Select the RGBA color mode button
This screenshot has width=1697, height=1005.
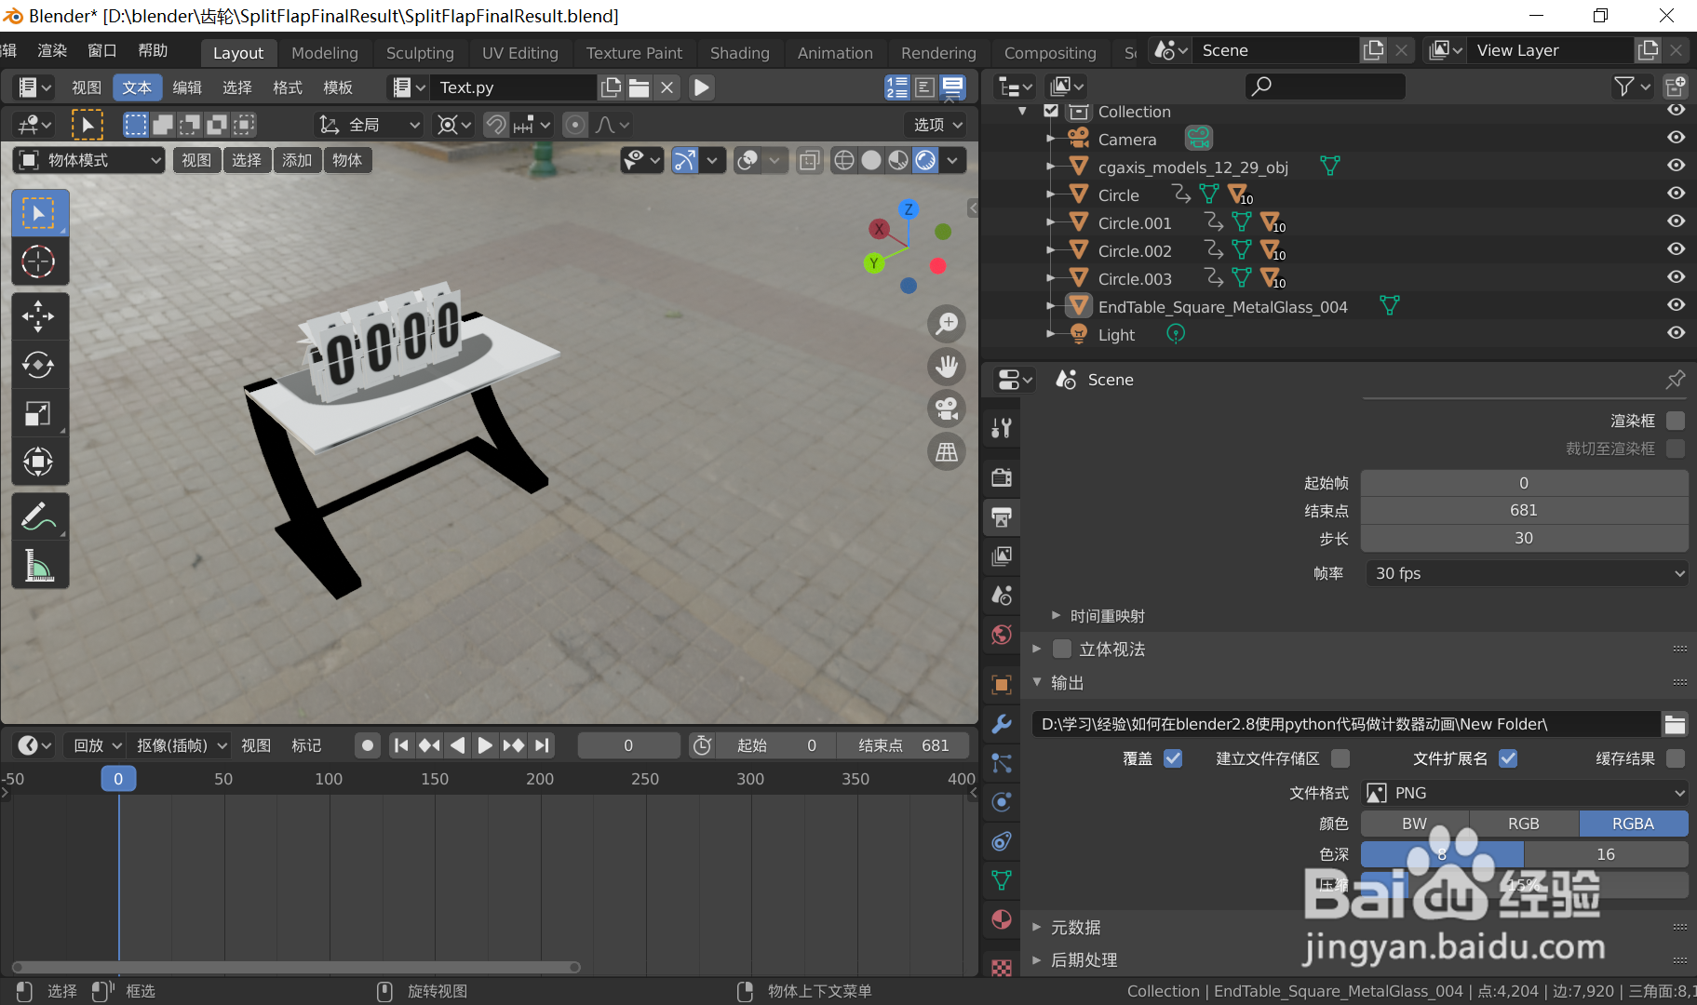[x=1632, y=823]
